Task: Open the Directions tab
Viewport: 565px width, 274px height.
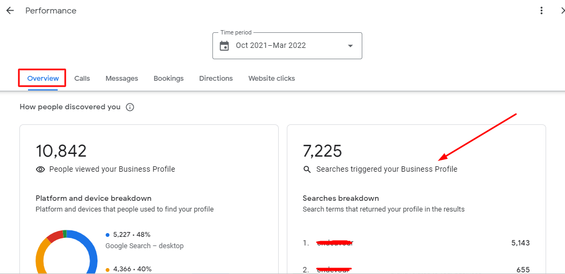Action: click(216, 79)
